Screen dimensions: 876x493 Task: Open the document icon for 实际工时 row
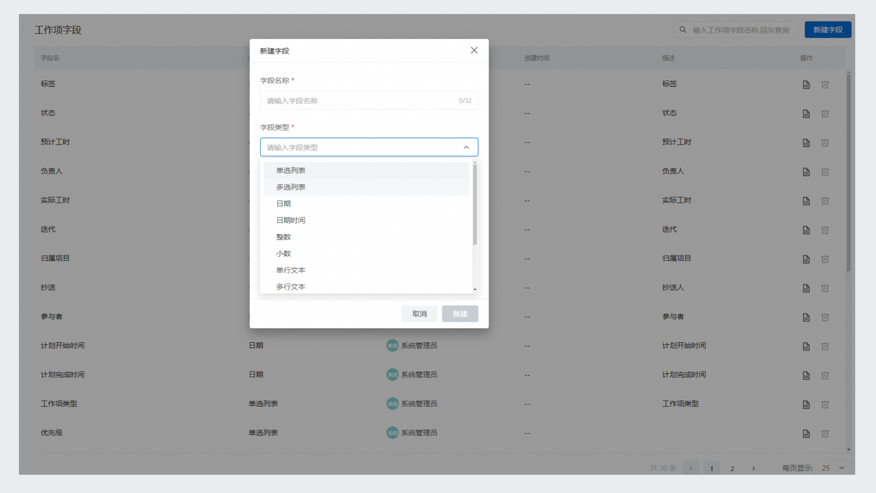pos(806,201)
